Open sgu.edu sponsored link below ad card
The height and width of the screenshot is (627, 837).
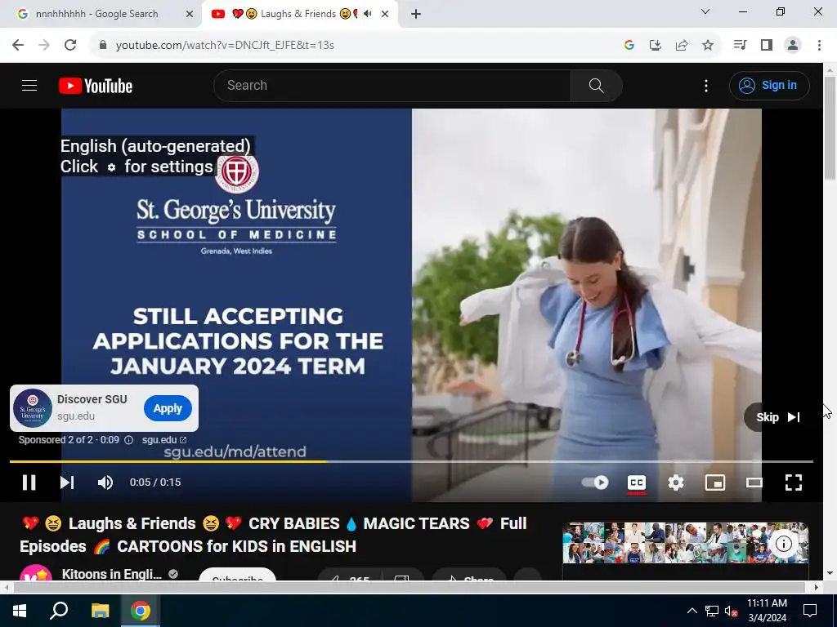[x=163, y=440]
